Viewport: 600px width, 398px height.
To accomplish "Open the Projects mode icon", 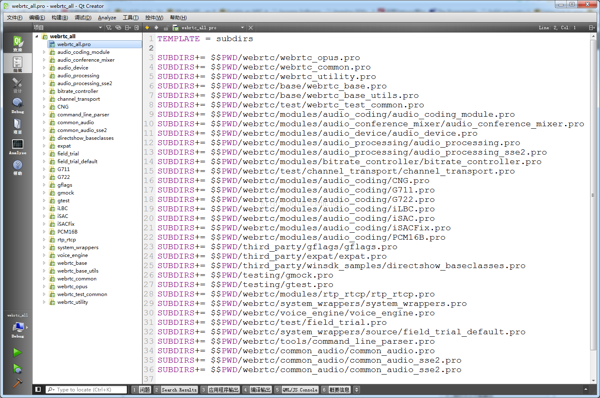I will click(x=17, y=125).
